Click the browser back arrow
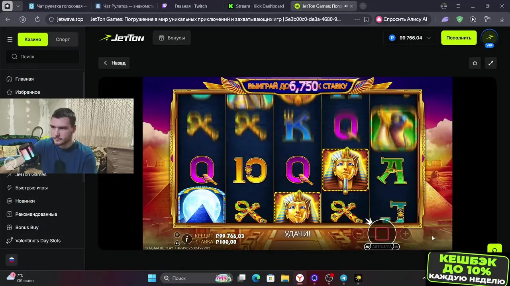 (x=8, y=19)
